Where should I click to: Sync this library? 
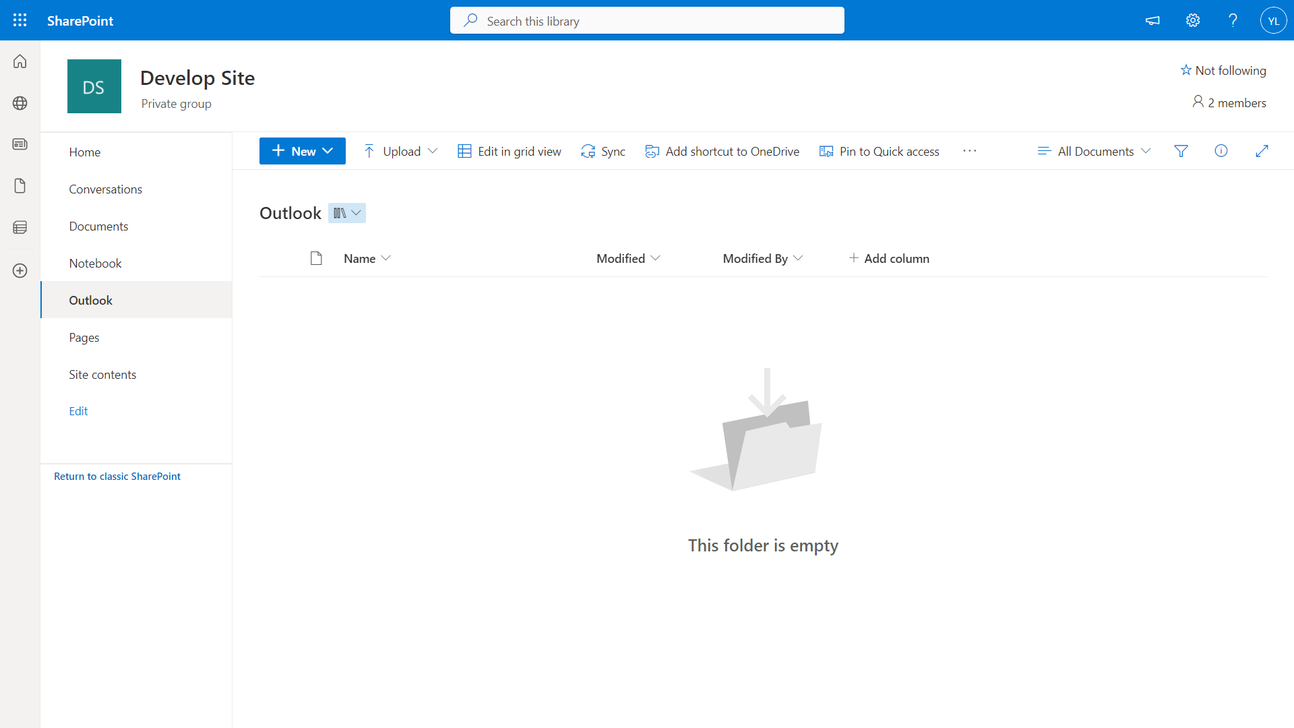[x=603, y=151]
